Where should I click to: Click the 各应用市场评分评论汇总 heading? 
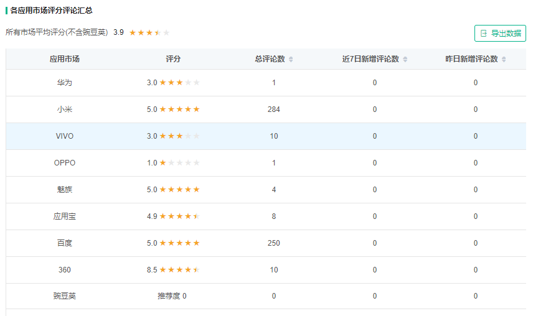click(x=51, y=11)
